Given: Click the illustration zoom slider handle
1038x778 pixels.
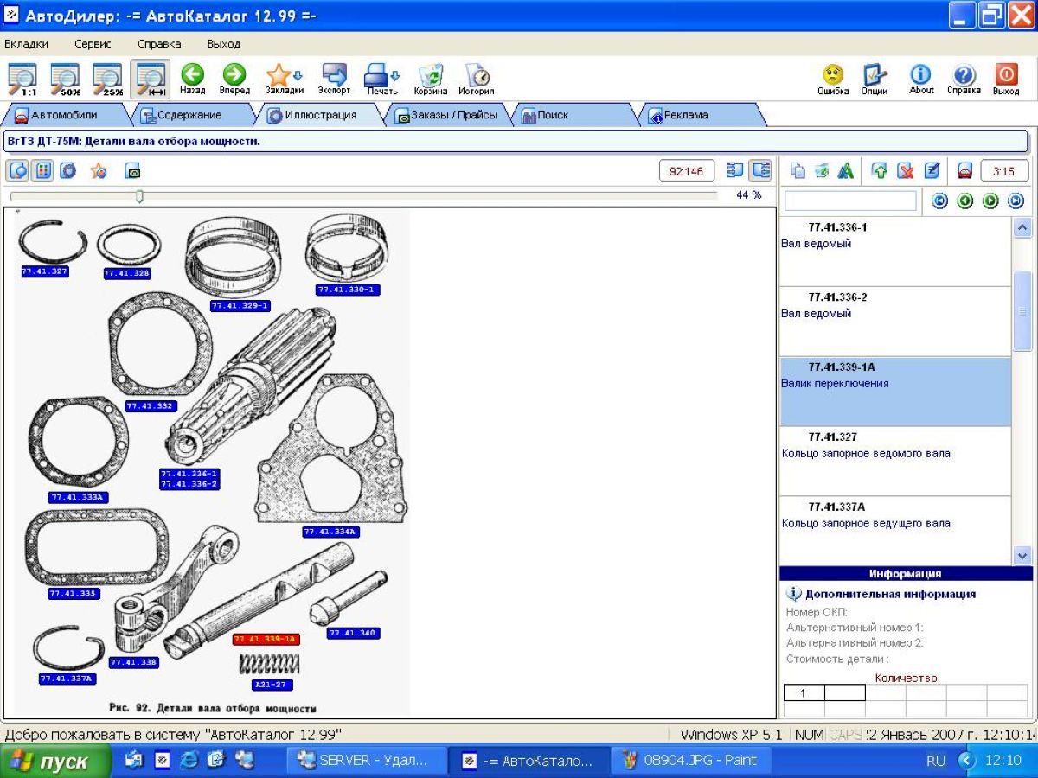Looking at the screenshot, I should coord(139,196).
